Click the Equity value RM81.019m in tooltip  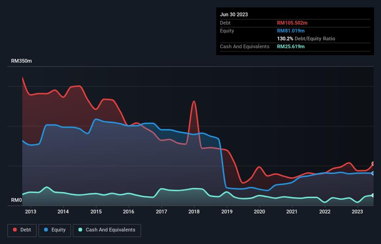click(291, 31)
